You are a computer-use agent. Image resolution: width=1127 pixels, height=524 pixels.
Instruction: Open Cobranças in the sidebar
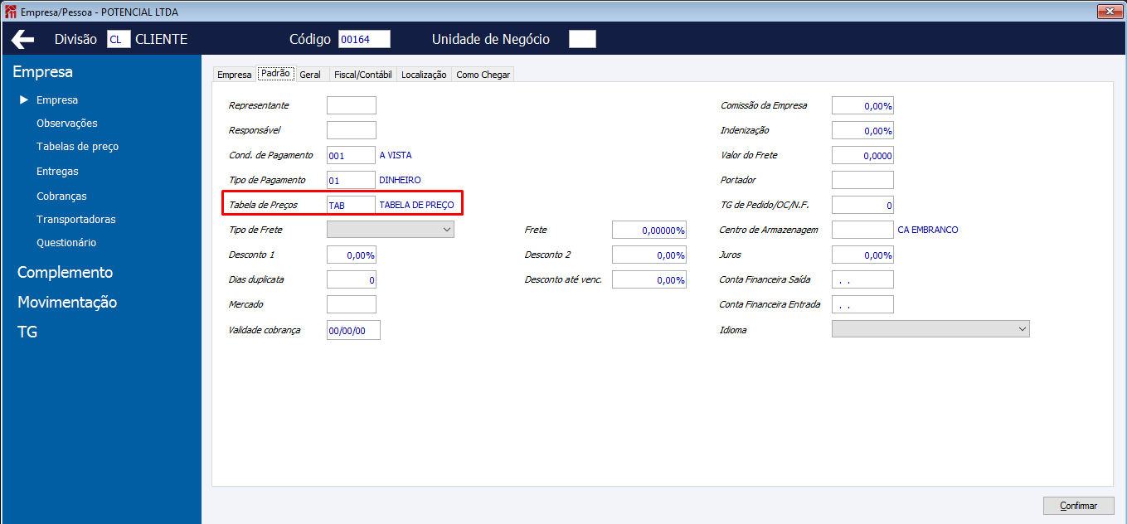pos(61,196)
